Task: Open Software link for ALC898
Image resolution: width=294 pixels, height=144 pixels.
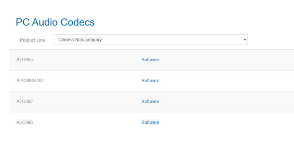Action: [x=150, y=122]
